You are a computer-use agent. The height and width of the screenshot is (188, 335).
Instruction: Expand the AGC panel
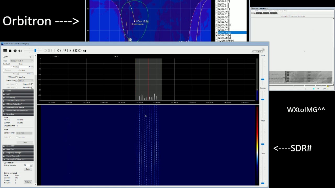click(x=18, y=94)
